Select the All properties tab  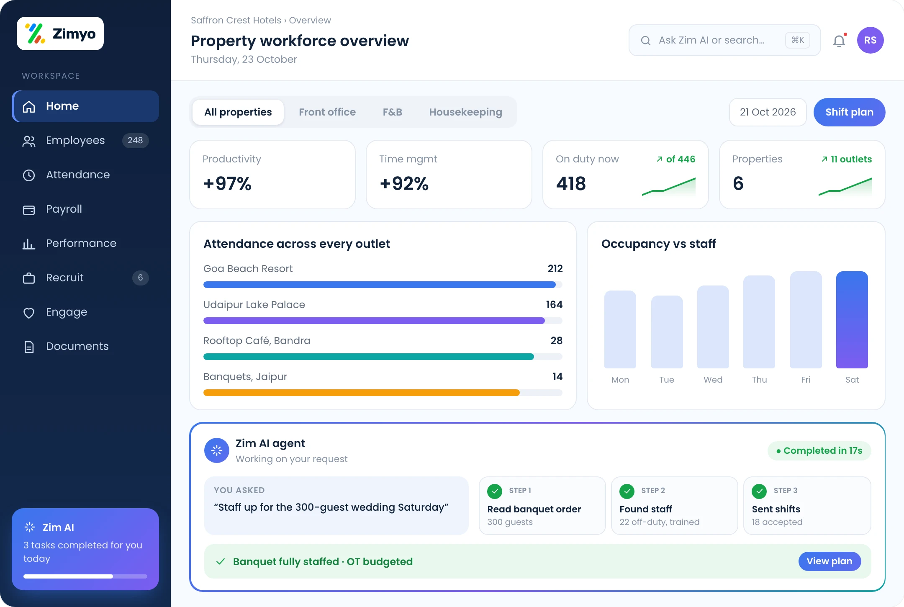point(238,112)
